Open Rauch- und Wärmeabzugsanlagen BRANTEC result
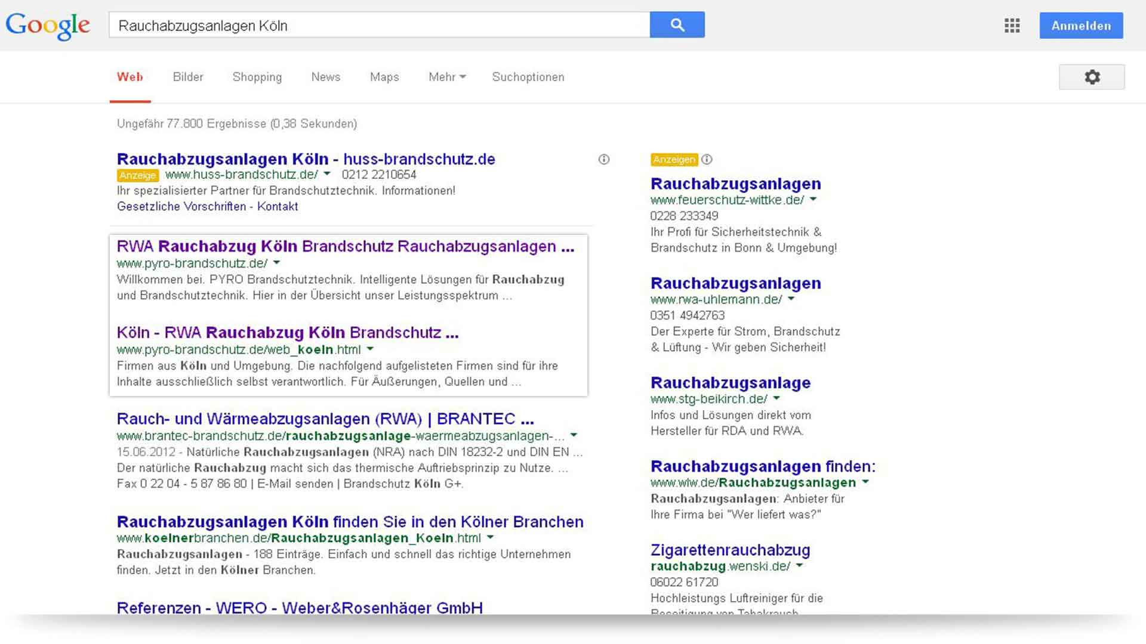 click(325, 419)
